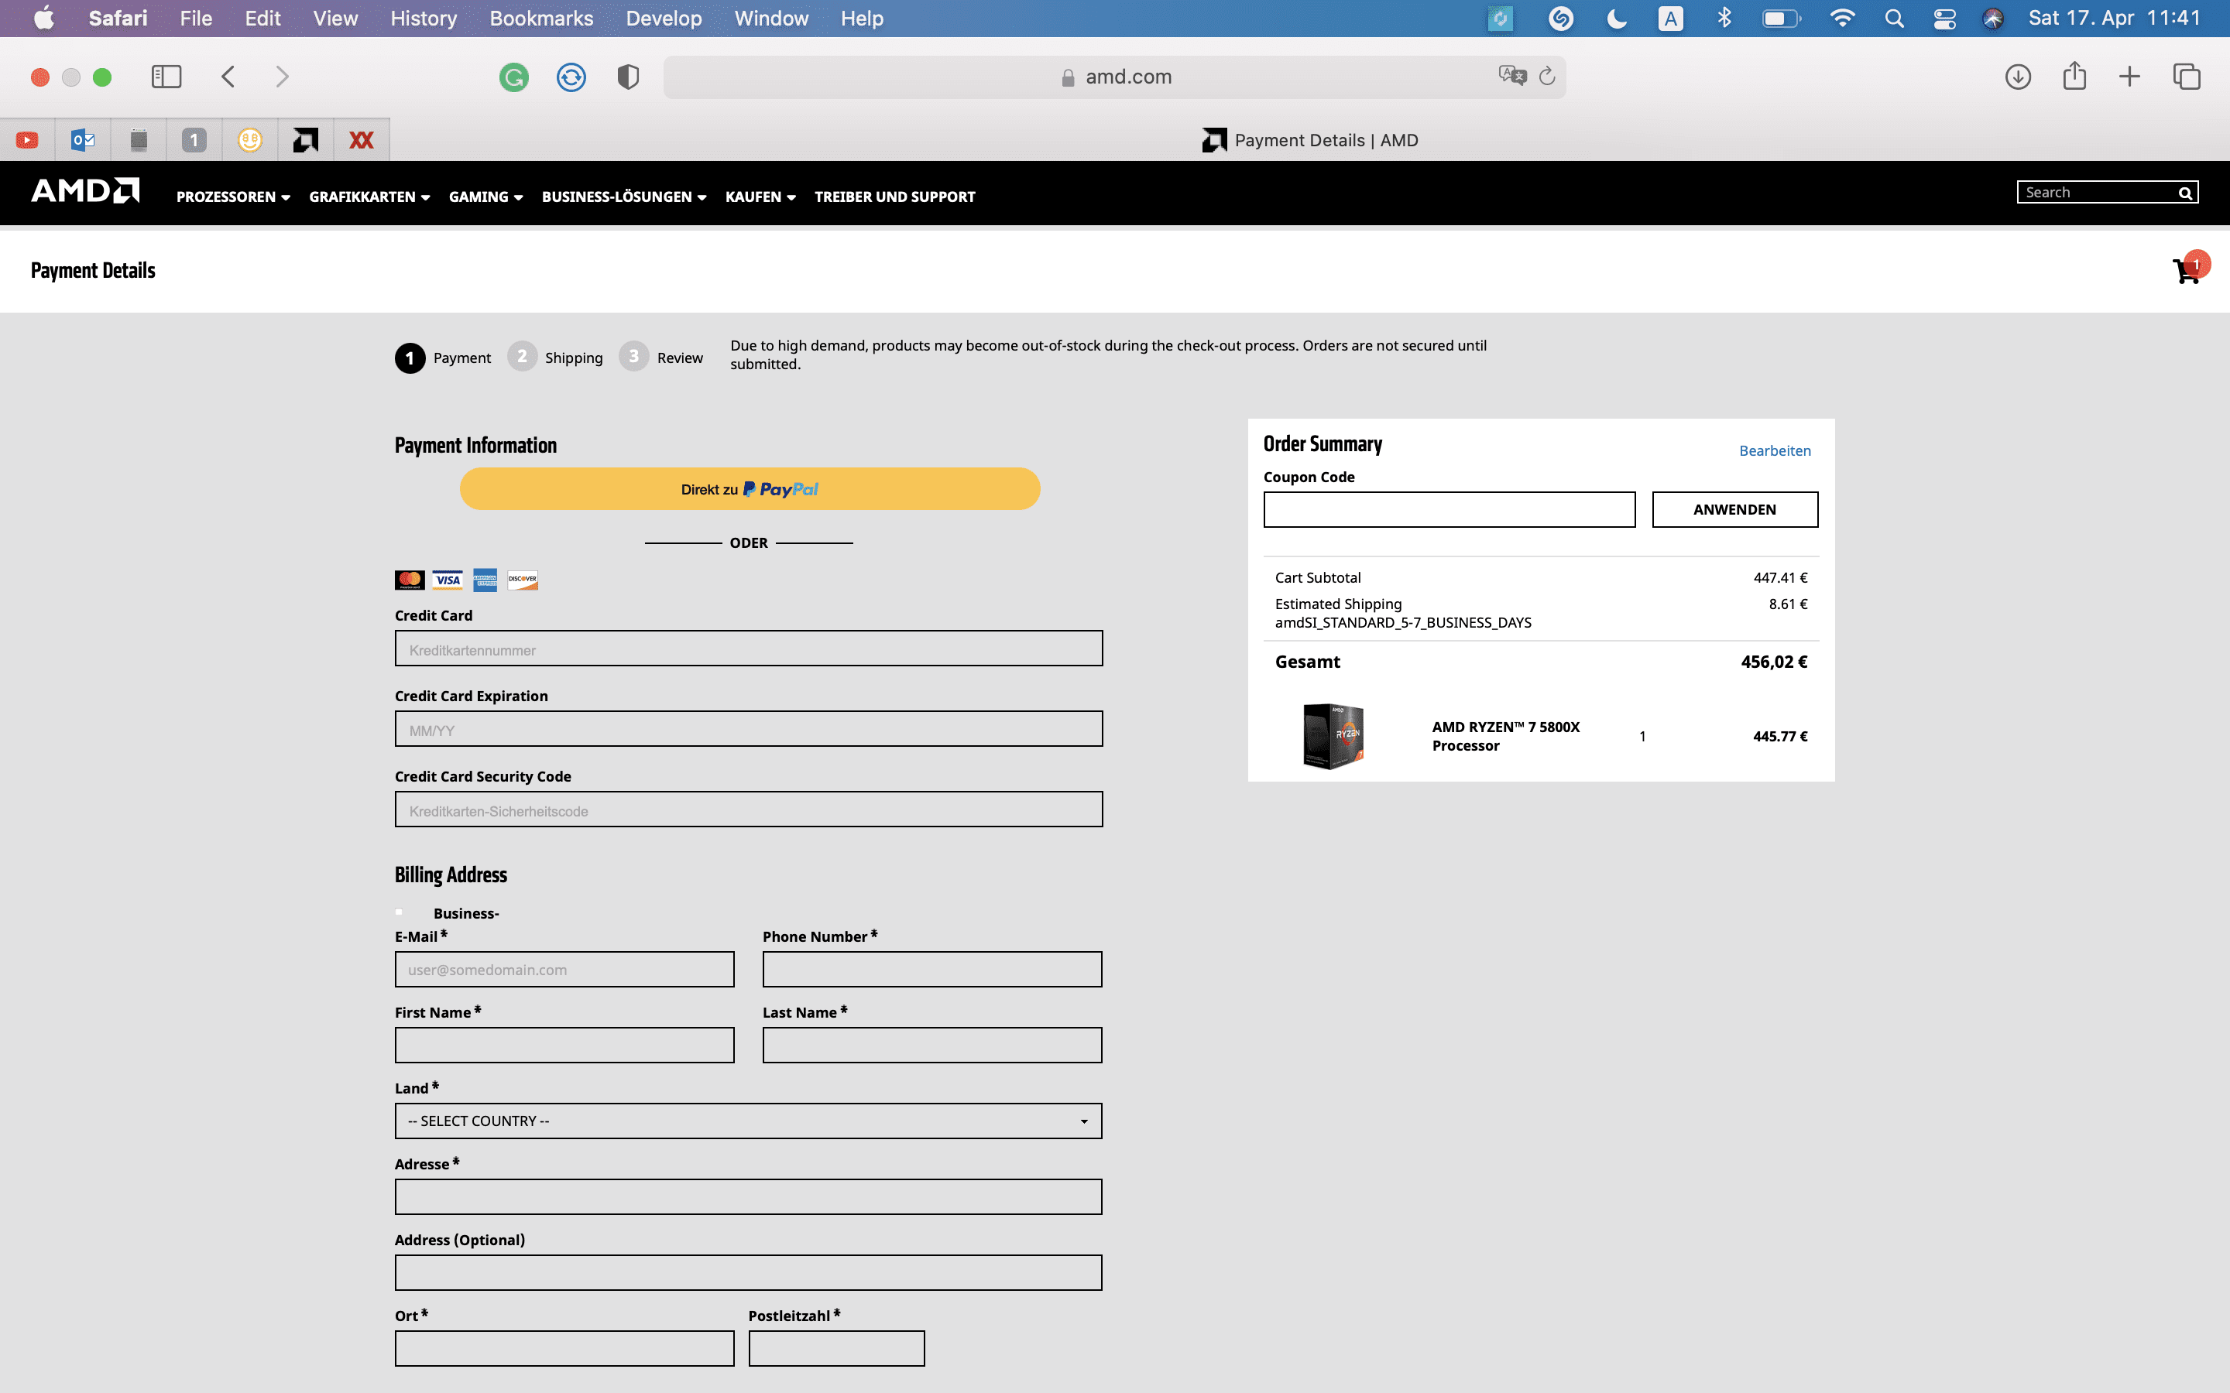Expand the Gaming dropdown menu
The width and height of the screenshot is (2230, 1393).
point(485,197)
